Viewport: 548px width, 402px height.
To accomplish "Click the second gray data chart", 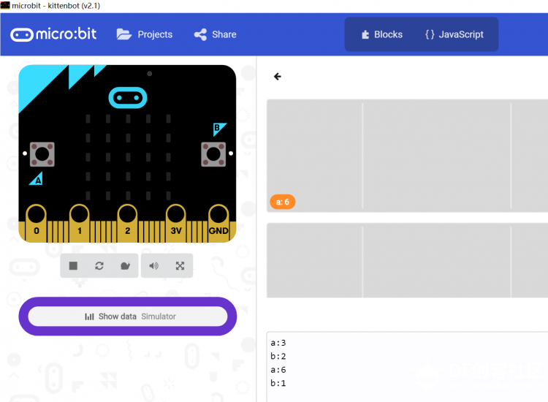I will 407,260.
